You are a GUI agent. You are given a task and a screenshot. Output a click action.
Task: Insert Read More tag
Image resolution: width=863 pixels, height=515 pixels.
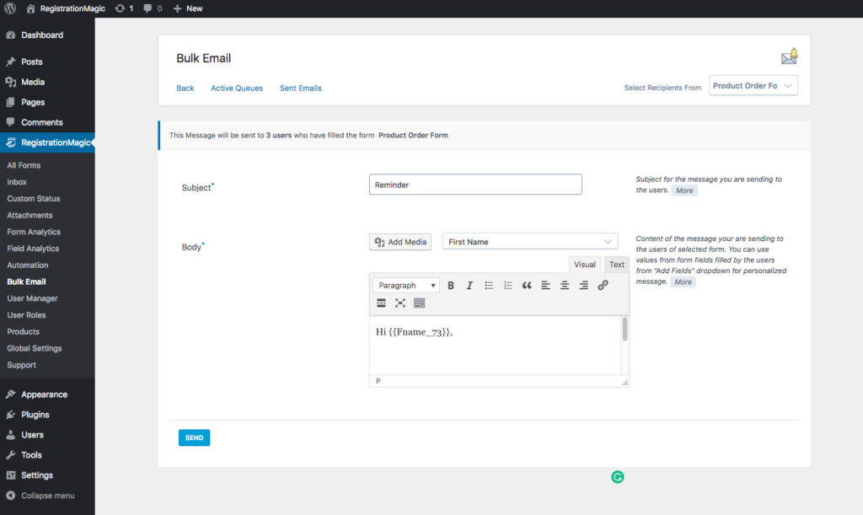tap(381, 303)
